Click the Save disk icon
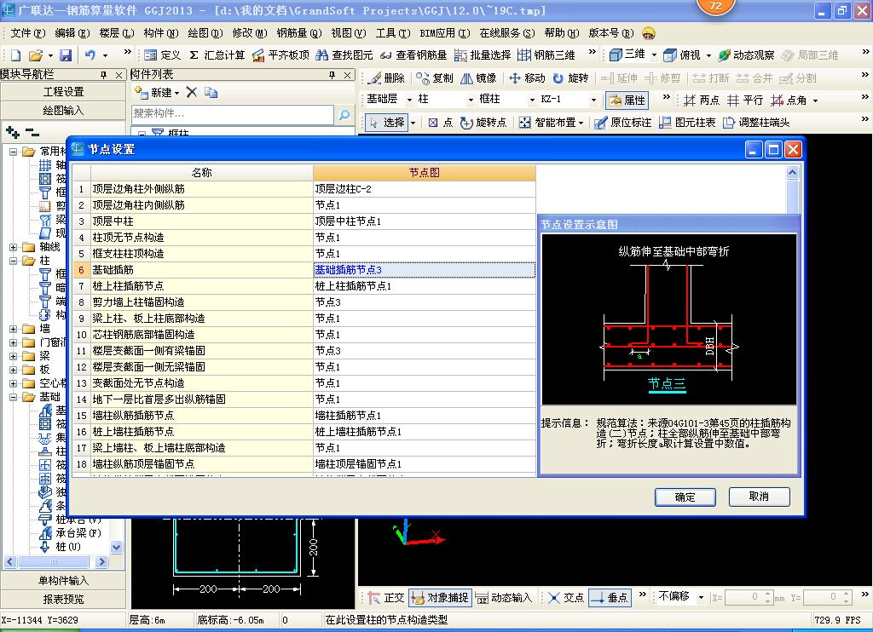The height and width of the screenshot is (632, 873). click(66, 55)
